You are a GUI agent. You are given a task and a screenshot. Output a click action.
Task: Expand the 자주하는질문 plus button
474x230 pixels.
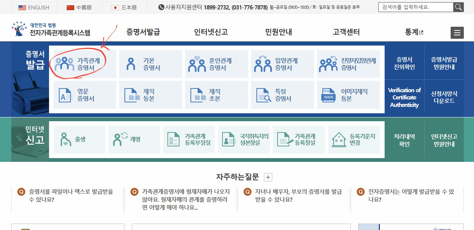coord(267,177)
